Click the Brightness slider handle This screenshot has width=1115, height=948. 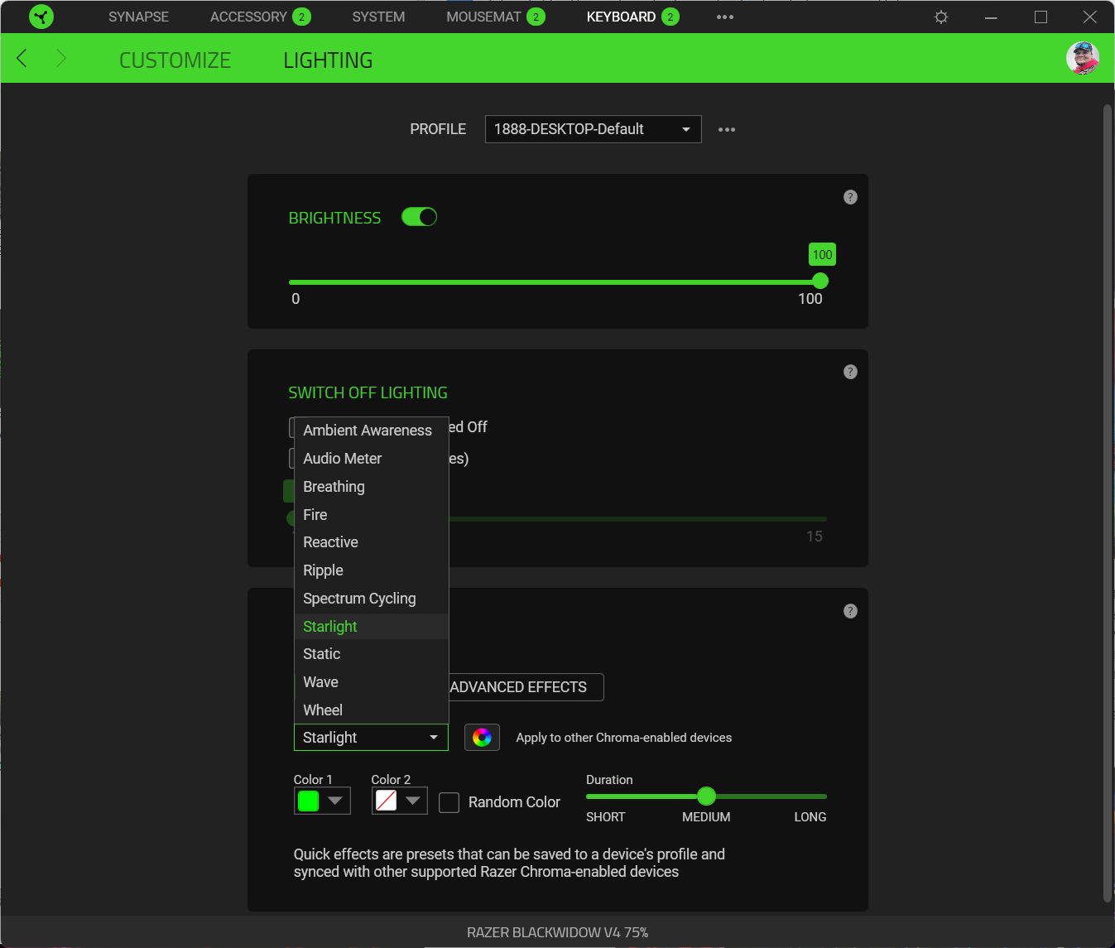point(820,282)
